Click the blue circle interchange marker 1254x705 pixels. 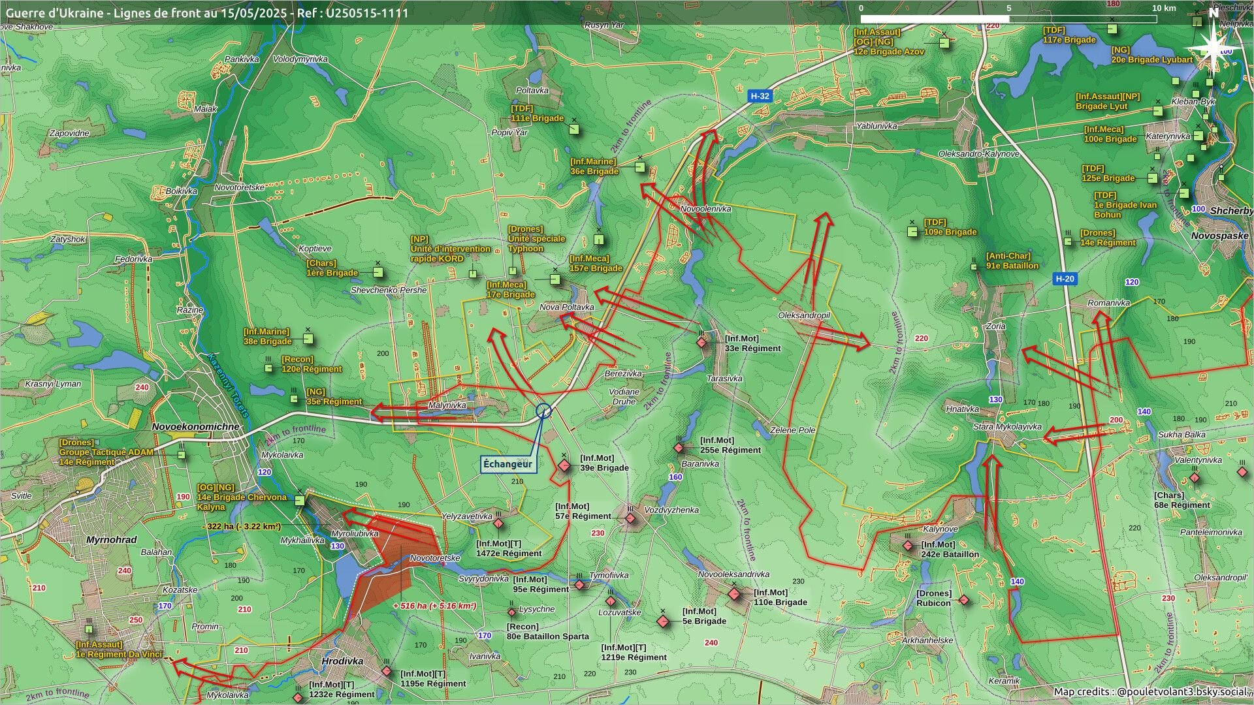pyautogui.click(x=543, y=411)
